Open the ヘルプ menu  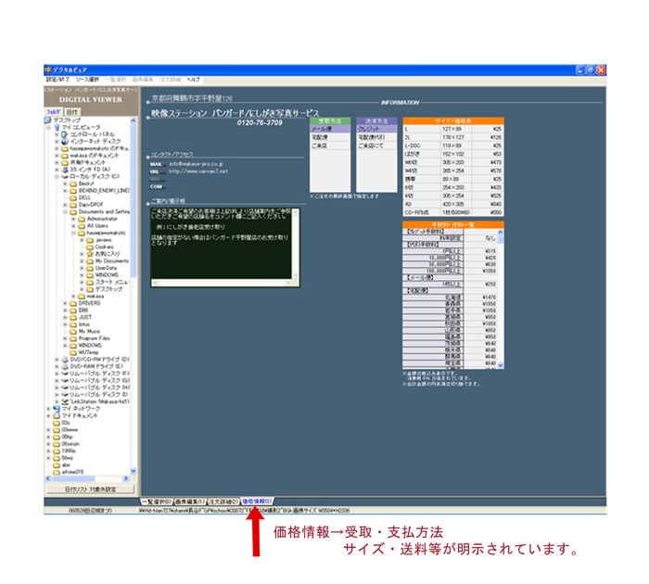click(x=190, y=80)
